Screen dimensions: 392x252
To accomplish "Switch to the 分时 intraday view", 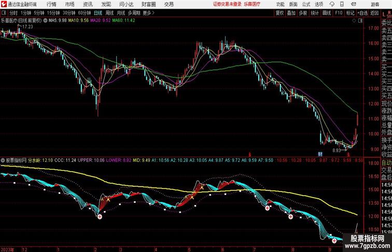I will click(x=13, y=13).
